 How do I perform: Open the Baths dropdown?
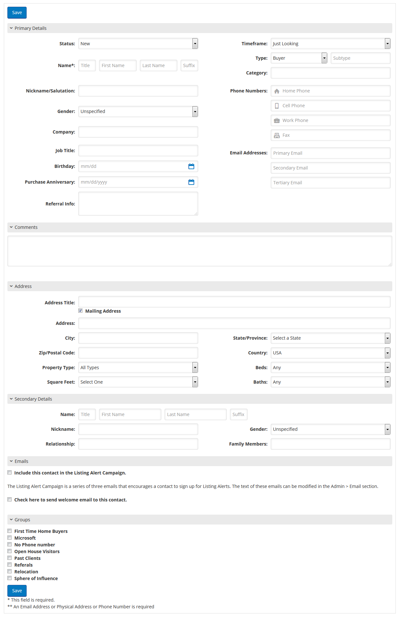click(331, 382)
